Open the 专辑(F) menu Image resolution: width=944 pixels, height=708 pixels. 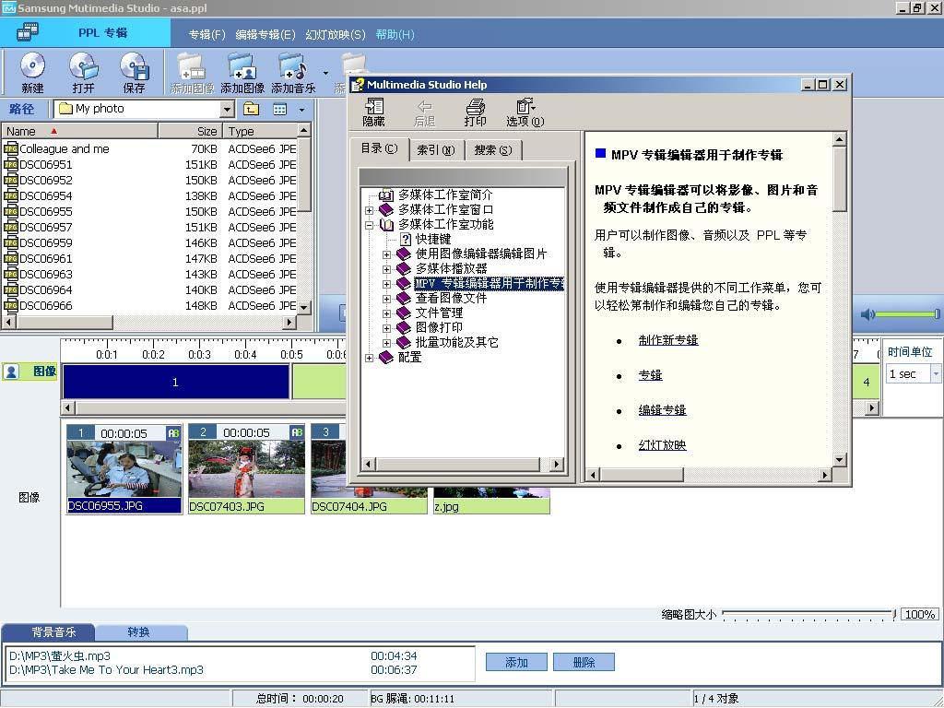pyautogui.click(x=207, y=34)
